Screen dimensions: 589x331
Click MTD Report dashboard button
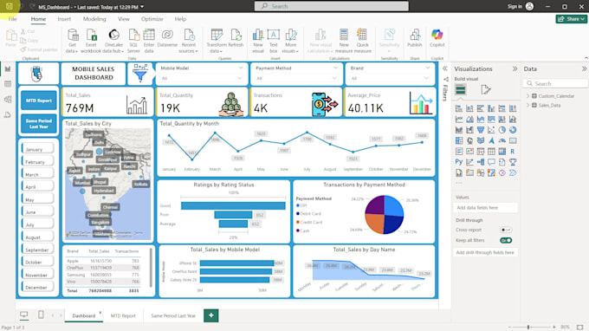[39, 101]
